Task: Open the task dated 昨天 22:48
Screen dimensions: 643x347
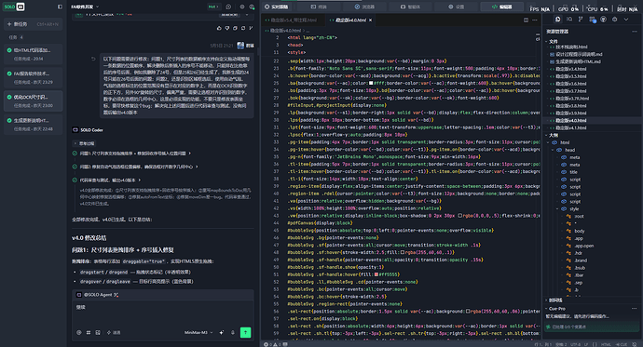Action: tap(34, 124)
